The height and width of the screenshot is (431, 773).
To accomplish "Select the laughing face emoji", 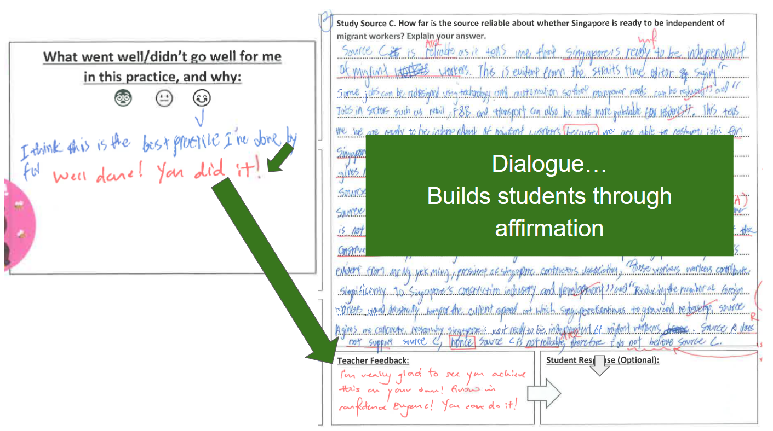I will tap(202, 98).
